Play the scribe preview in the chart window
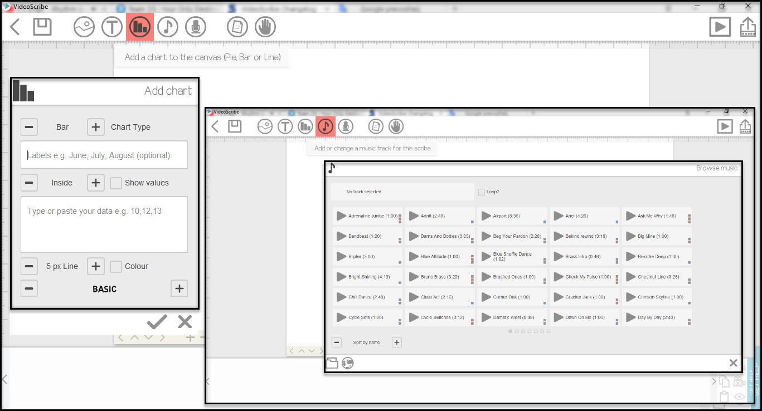Screen dimensions: 762x411 [720, 27]
